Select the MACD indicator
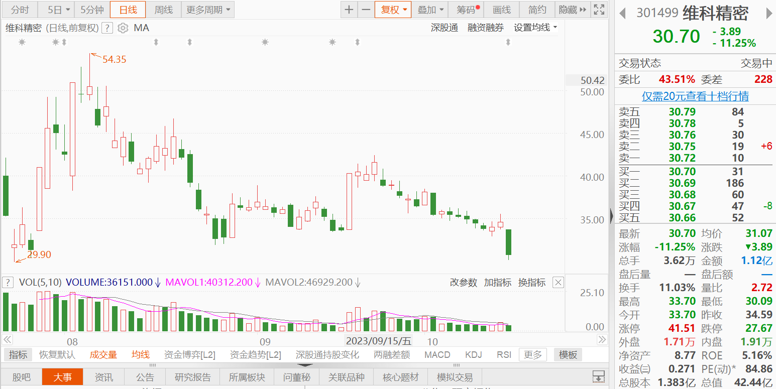776x389 pixels. tap(437, 355)
